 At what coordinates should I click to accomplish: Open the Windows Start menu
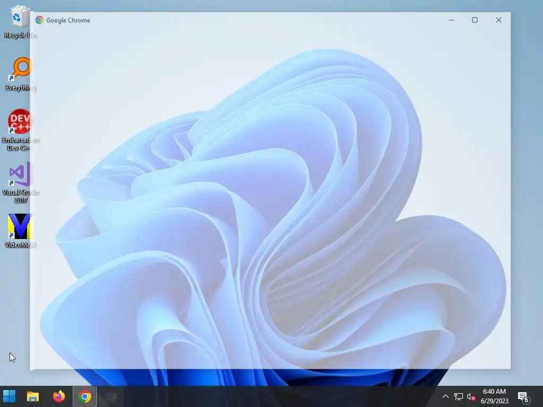click(x=10, y=396)
